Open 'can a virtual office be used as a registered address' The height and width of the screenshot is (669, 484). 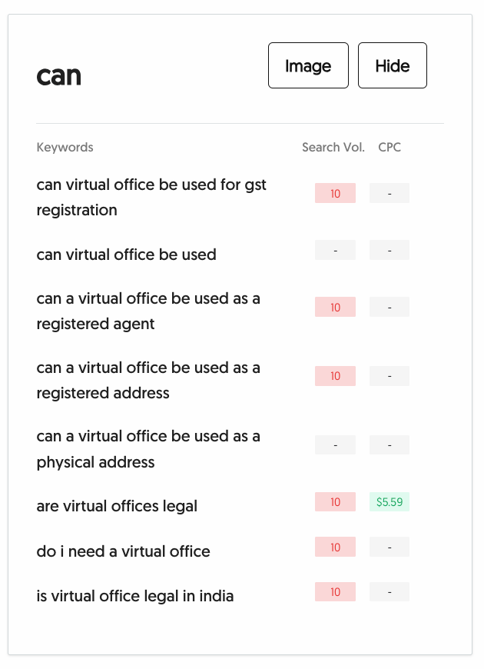(x=148, y=380)
